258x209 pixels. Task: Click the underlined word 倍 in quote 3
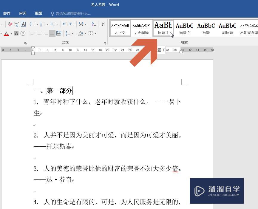click(x=175, y=169)
